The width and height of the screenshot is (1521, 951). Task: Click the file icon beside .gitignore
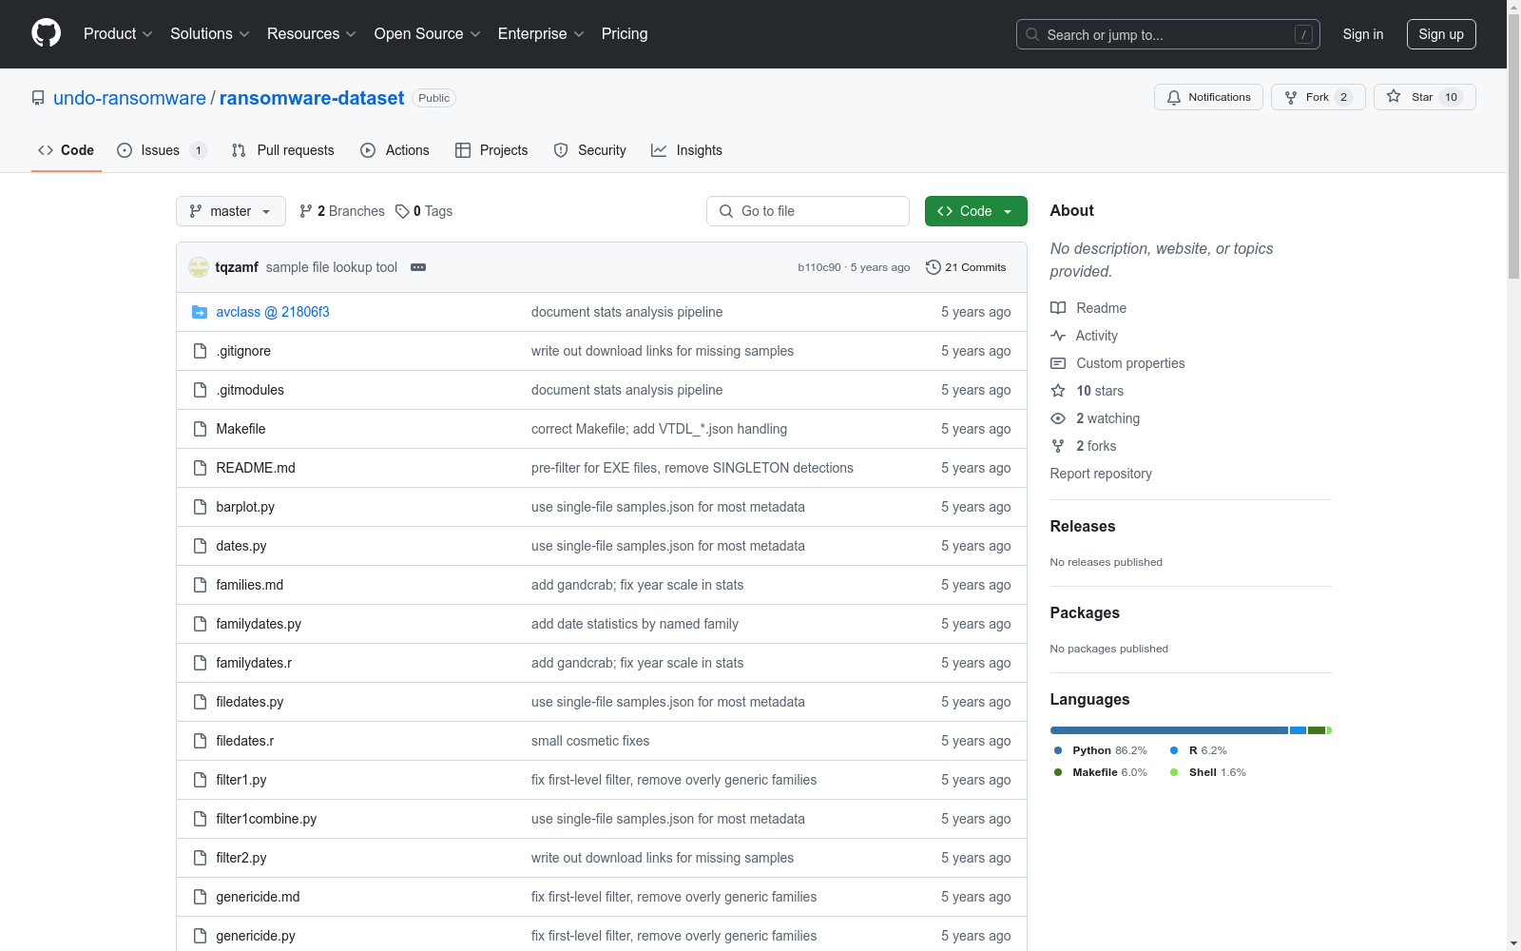pos(200,351)
